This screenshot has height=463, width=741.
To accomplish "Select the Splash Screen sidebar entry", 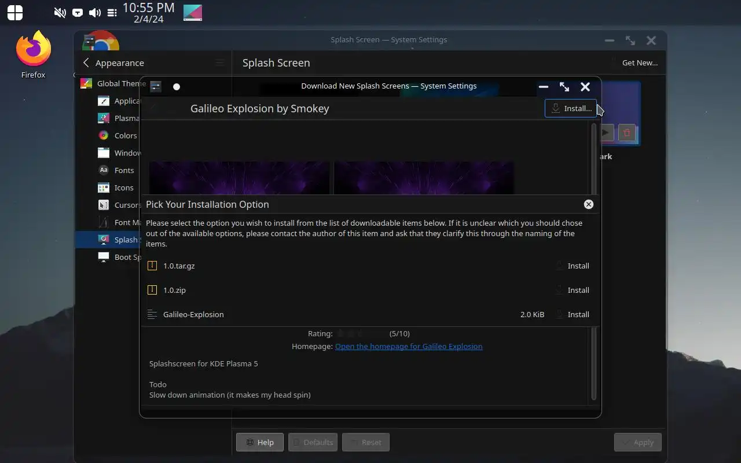I will 108,240.
